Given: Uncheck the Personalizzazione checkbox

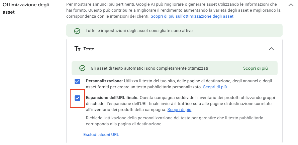Looking at the screenshot, I should pyautogui.click(x=77, y=81).
